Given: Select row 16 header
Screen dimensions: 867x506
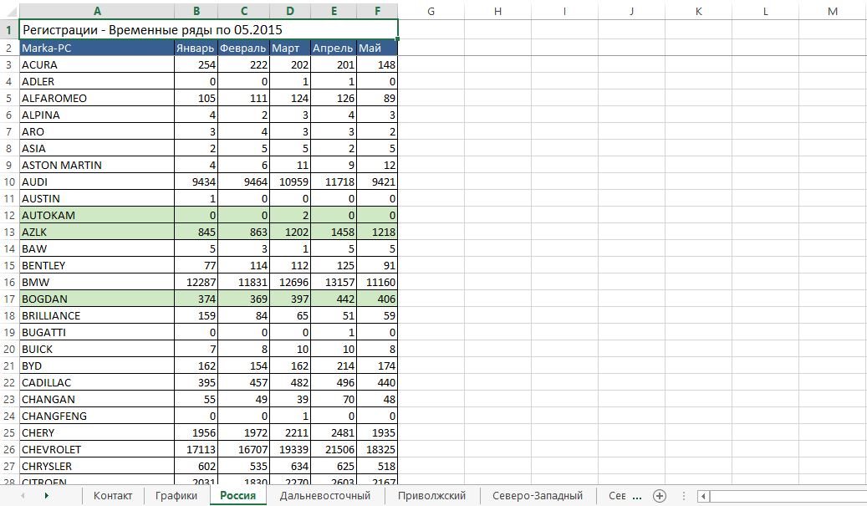Looking at the screenshot, I should point(9,282).
